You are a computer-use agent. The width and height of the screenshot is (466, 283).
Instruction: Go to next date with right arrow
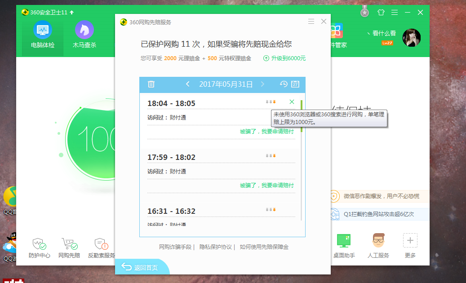tap(262, 84)
